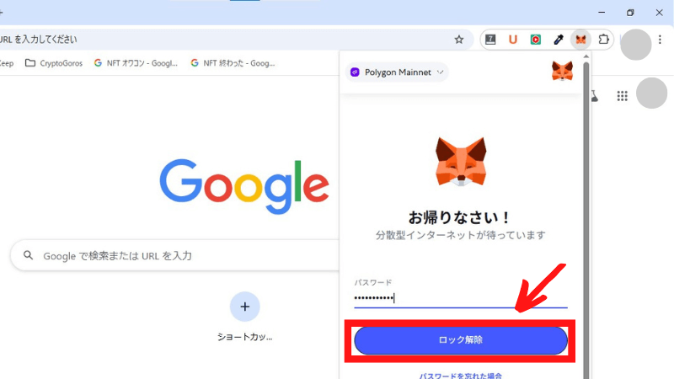This screenshot has width=674, height=379.
Task: Close the Chrome window
Action: pyautogui.click(x=659, y=13)
